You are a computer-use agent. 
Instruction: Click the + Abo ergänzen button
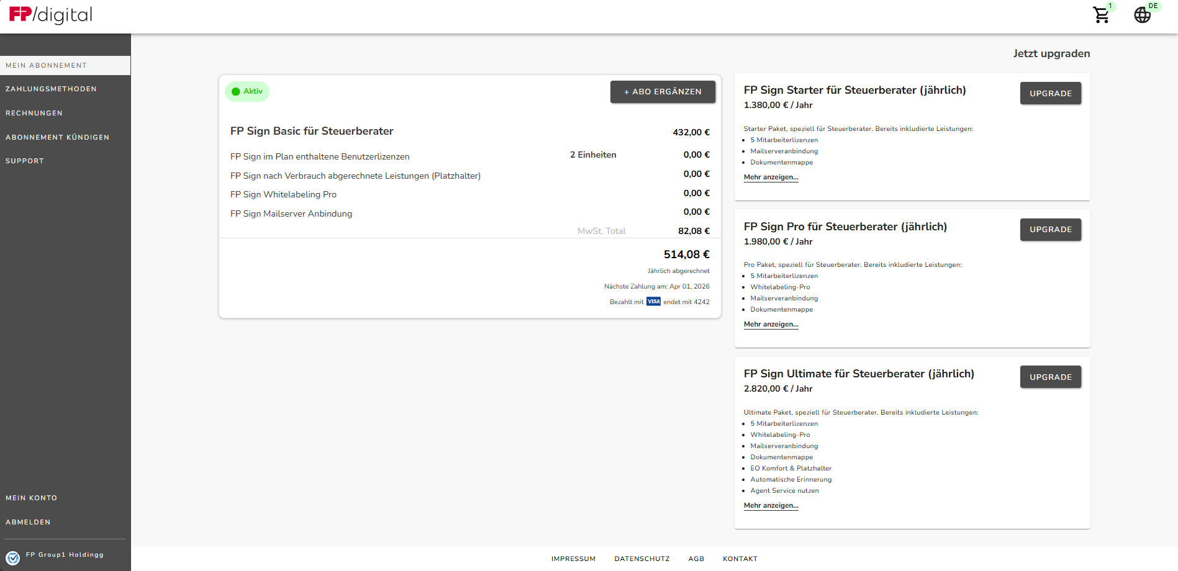pyautogui.click(x=663, y=92)
